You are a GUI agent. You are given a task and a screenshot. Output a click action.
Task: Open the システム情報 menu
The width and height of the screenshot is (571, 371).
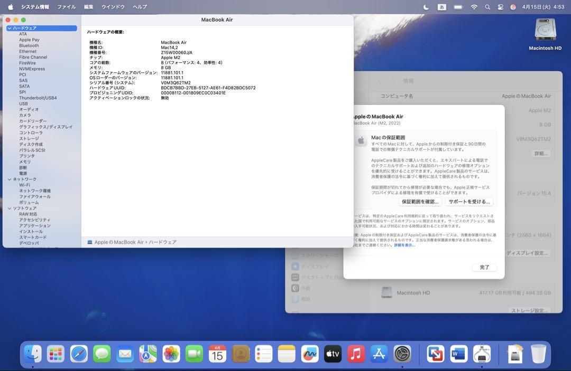[35, 7]
